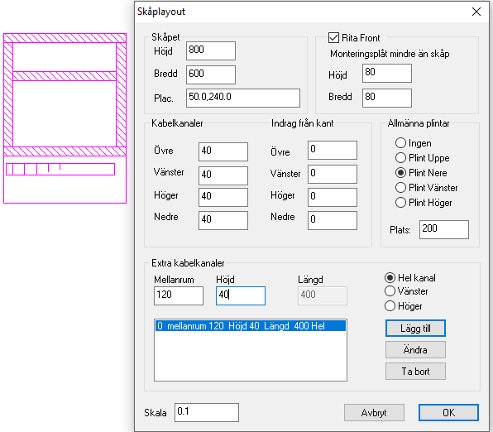Close the Skåplayout dialog window

coord(476,12)
